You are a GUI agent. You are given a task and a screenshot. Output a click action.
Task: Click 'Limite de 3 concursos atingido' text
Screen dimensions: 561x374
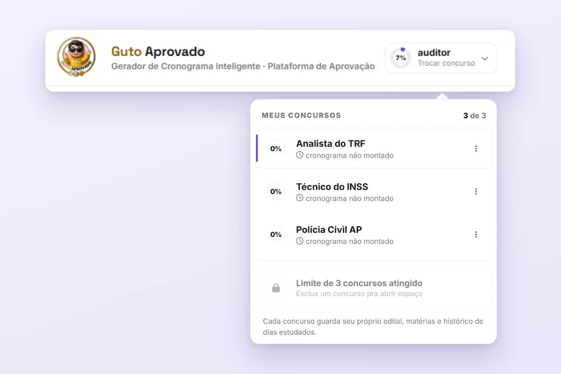[x=359, y=283]
